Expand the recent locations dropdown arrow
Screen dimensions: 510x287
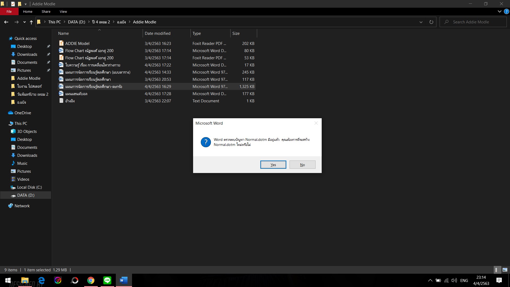(x=24, y=22)
